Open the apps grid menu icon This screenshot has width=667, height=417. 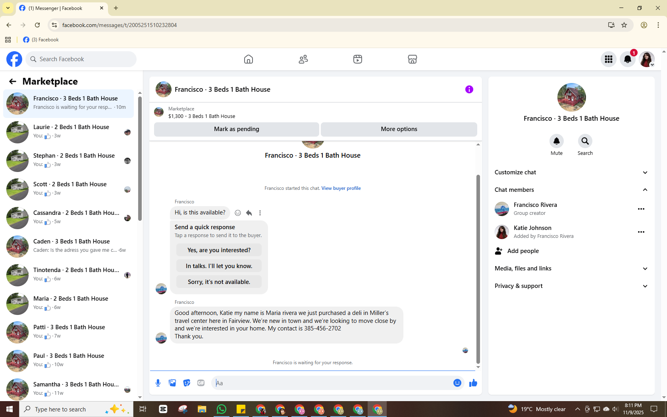coord(609,59)
